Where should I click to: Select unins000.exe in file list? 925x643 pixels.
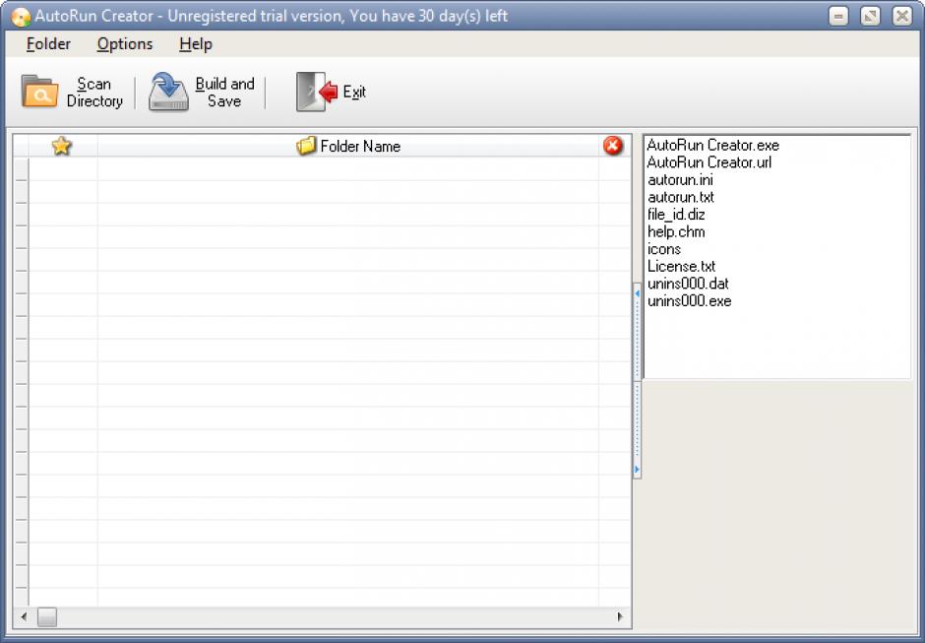coord(689,301)
